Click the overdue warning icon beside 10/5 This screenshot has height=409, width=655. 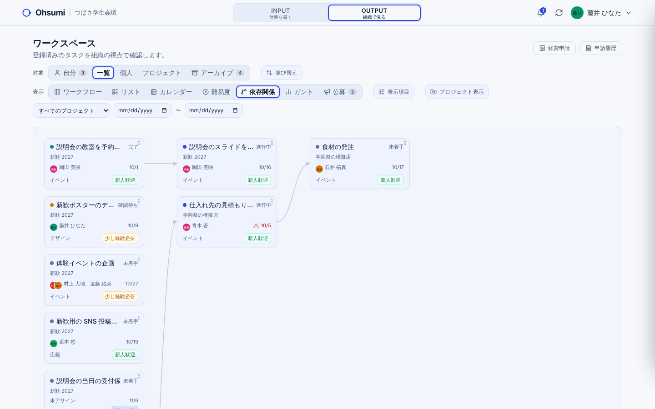click(x=256, y=226)
